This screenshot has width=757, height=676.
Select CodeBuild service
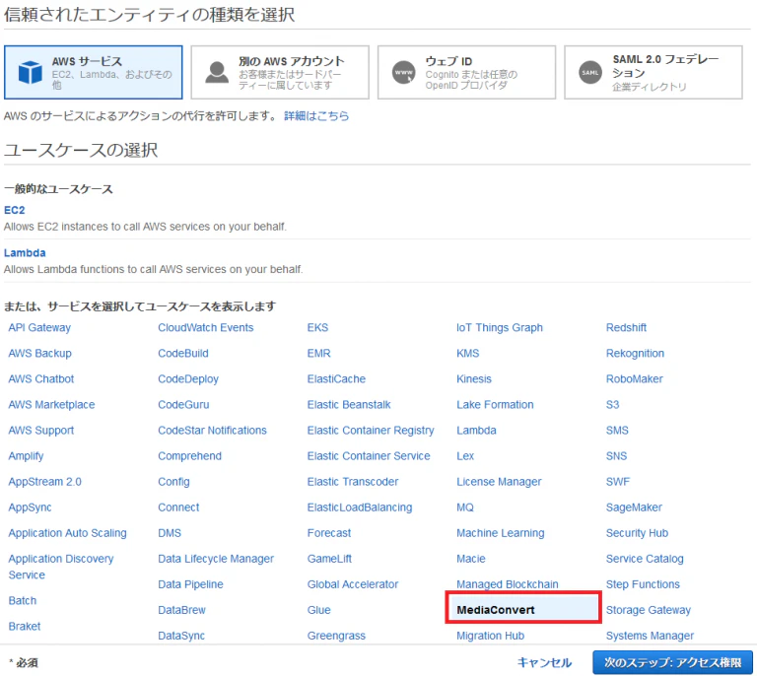(x=183, y=353)
